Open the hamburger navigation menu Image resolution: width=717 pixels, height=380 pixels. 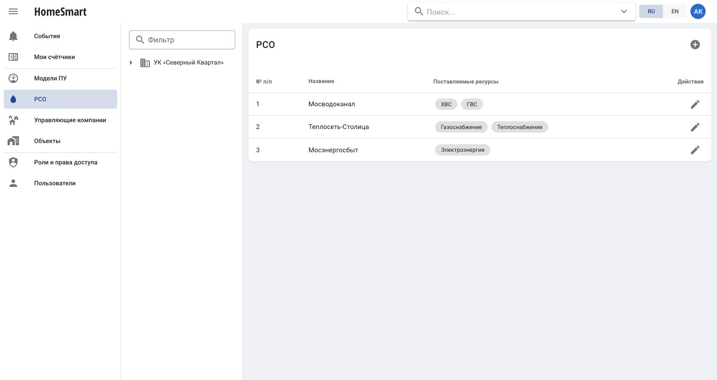point(13,11)
